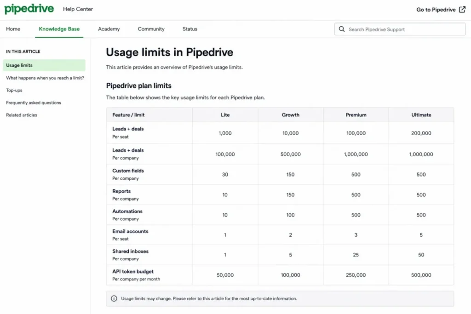Click the 500,000 Growth leads per company cell
This screenshot has width=471, height=314.
(x=291, y=154)
